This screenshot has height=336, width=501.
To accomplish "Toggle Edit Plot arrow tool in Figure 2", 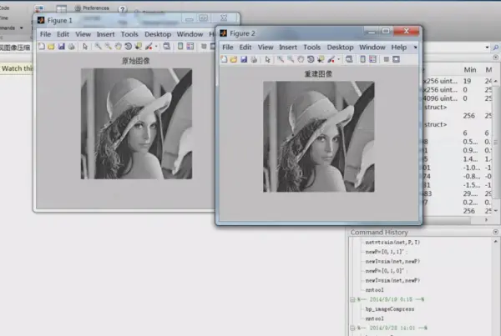I will click(x=267, y=59).
